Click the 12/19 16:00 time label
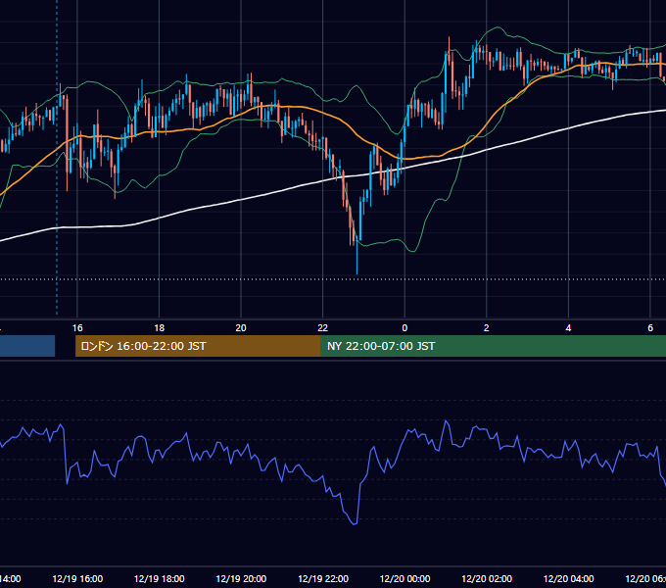 [x=77, y=578]
